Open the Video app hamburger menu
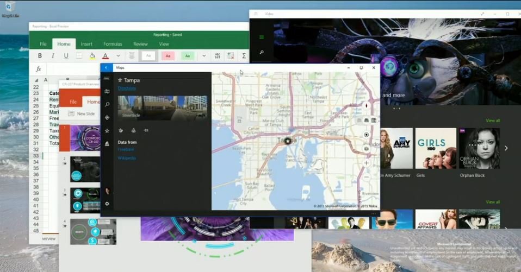Screen dimensions: 521x272 click(262, 37)
